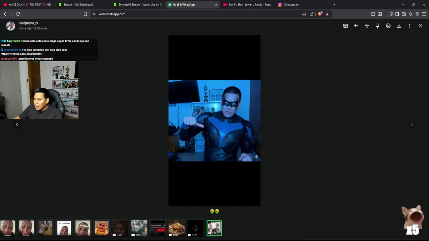Switch to YA ICE DILAN YouTube tab
This screenshot has height=241, width=429.
(27, 5)
